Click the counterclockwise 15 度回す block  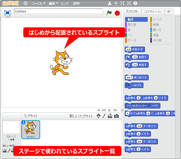[137, 65]
